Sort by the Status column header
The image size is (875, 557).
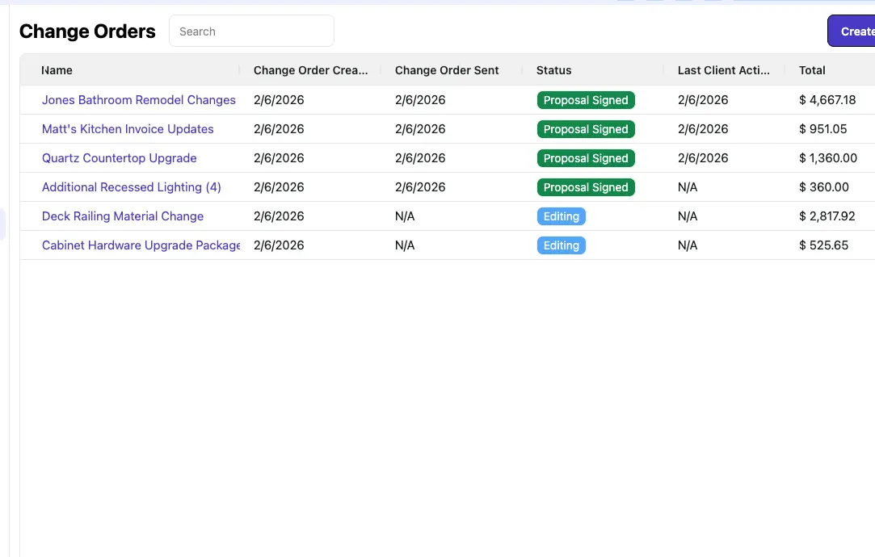553,70
